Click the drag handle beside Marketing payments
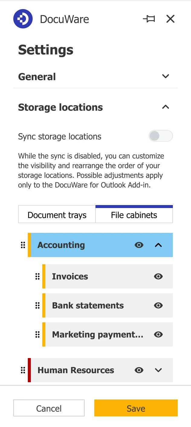 click(x=37, y=334)
